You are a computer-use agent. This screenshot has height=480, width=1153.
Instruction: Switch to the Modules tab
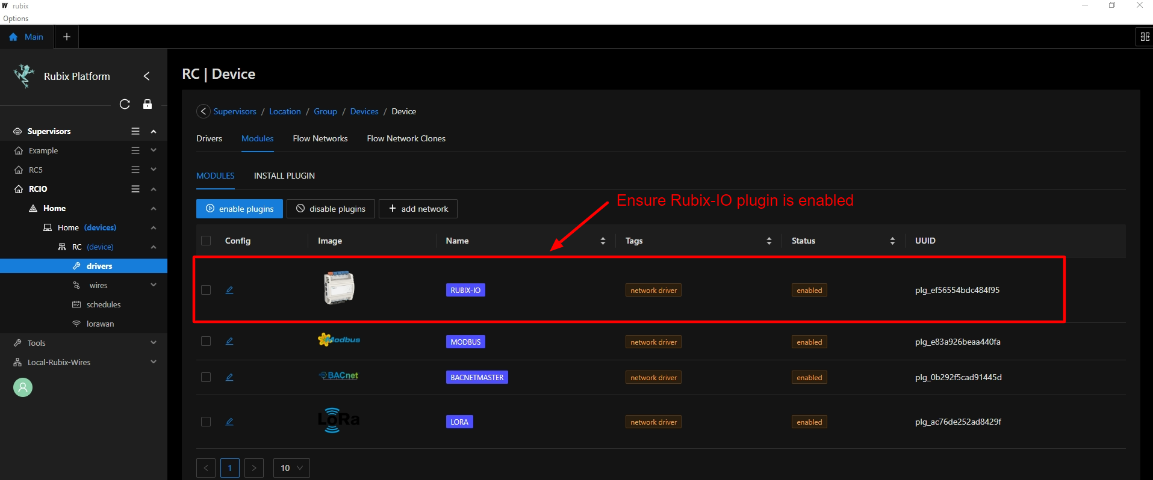[x=257, y=138]
